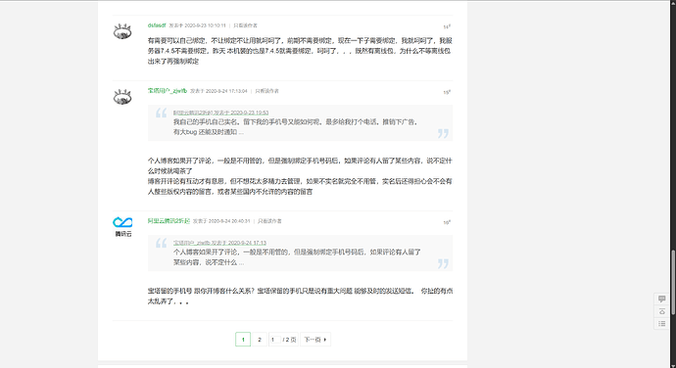
Task: Click post text starting 博客开评论有互动才有意思
Action: click(x=300, y=187)
